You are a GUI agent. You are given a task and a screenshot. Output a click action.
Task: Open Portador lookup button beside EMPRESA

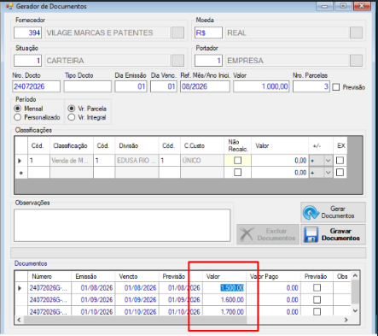[356, 61]
